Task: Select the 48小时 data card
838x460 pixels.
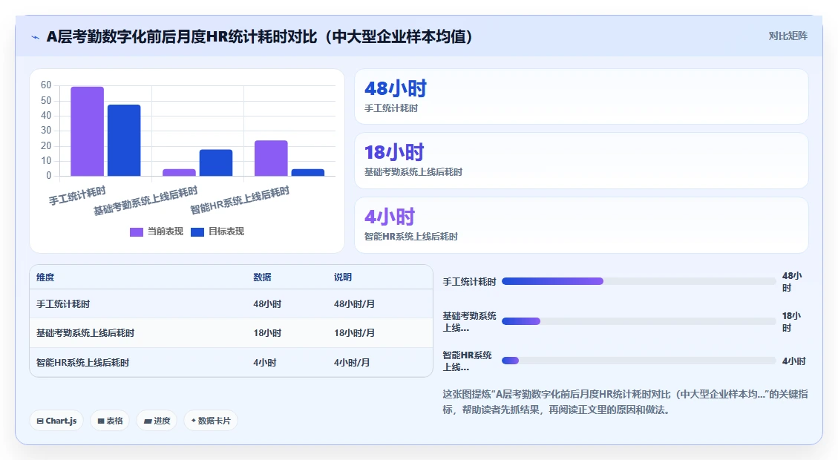Action: coord(581,96)
